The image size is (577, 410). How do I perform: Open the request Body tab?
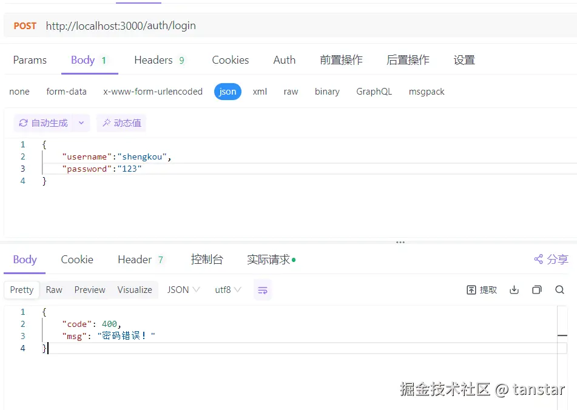pyautogui.click(x=89, y=60)
